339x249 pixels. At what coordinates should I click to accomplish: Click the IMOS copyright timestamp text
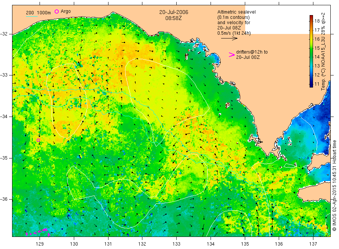coord(334,185)
